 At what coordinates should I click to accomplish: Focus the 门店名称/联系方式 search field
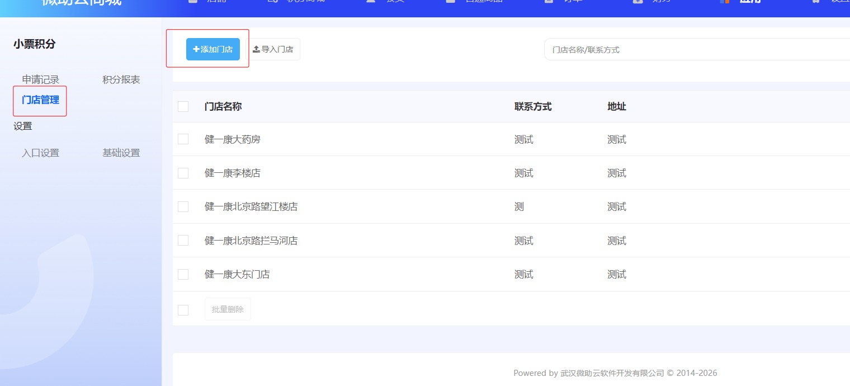pos(697,49)
